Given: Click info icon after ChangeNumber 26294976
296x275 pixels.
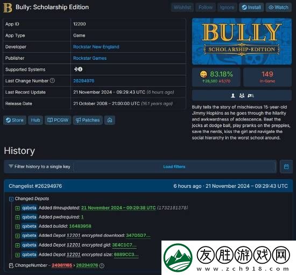Looking at the screenshot, I should click(x=102, y=265).
